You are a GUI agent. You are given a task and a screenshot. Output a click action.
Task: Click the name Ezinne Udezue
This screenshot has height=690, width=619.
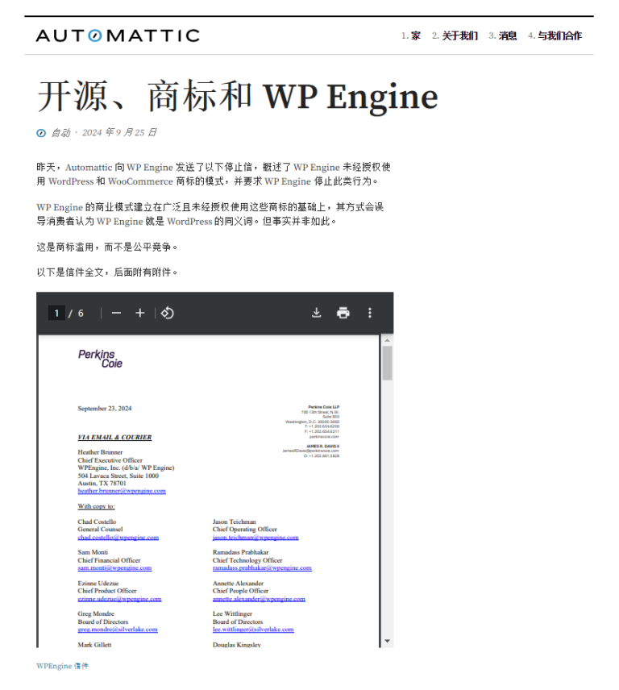pyautogui.click(x=98, y=584)
